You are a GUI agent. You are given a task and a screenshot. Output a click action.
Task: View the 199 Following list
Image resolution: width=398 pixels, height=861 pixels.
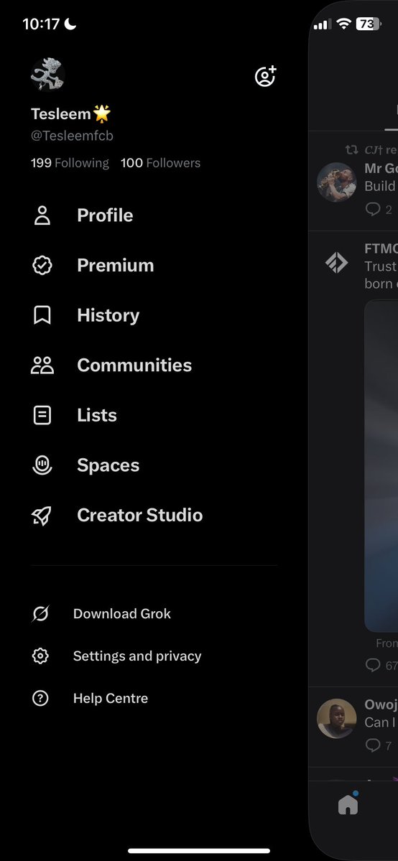point(70,163)
